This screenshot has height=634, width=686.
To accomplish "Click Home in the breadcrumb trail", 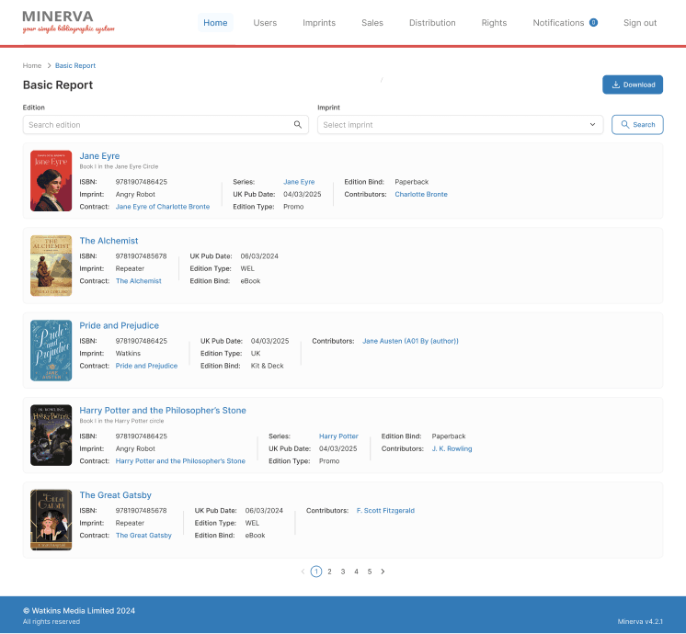I will click(32, 66).
